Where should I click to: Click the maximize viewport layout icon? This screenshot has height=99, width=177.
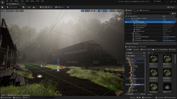(x=123, y=11)
